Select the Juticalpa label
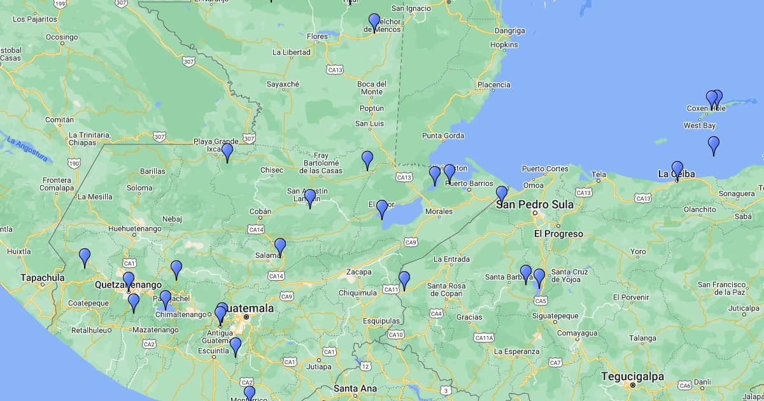The height and width of the screenshot is (401, 764). (x=744, y=308)
